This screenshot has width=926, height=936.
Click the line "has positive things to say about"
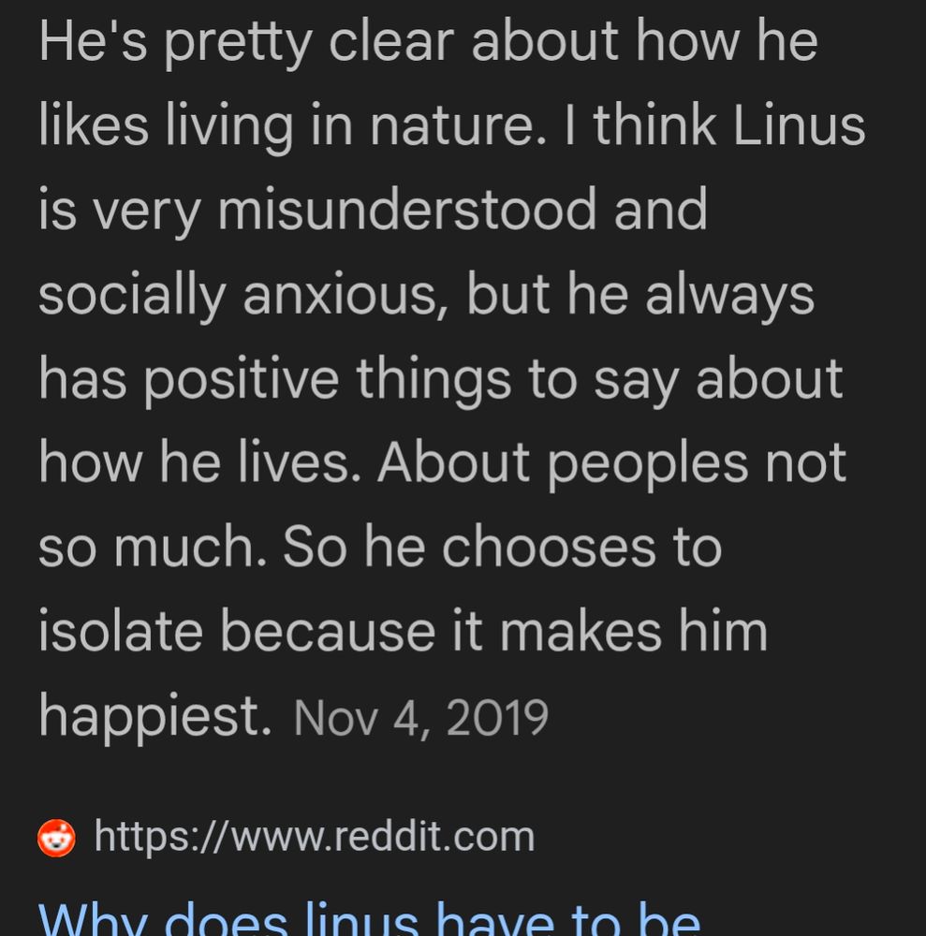click(441, 380)
